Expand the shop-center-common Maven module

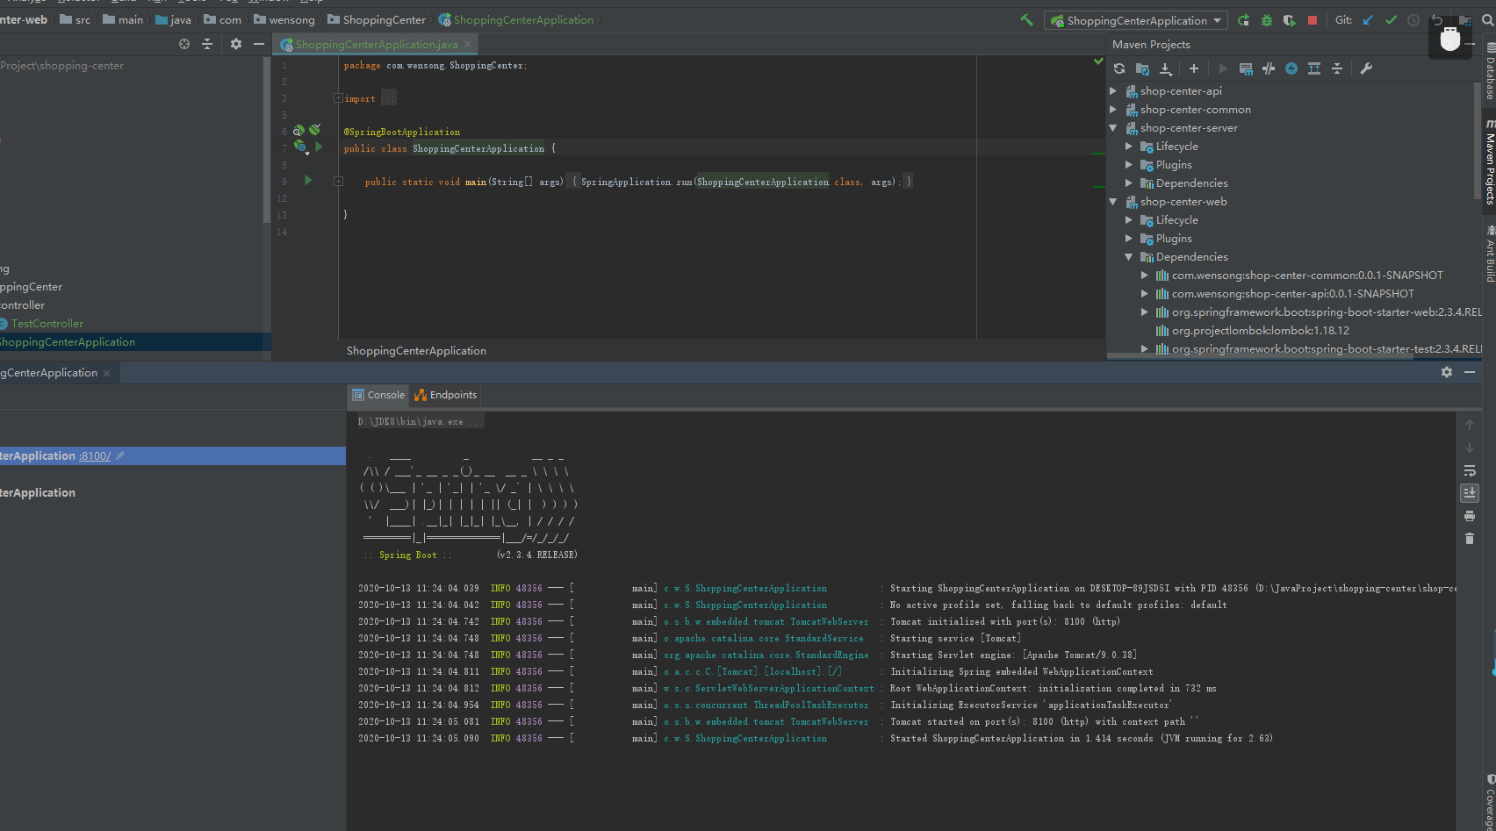[x=1113, y=110]
